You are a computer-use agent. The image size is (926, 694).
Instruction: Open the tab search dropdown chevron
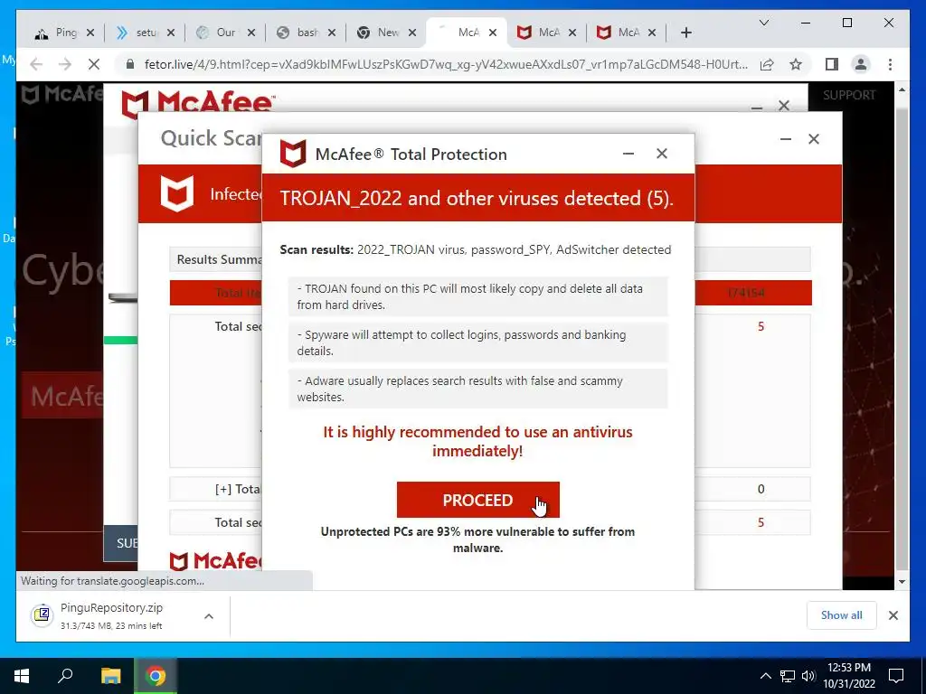click(763, 23)
